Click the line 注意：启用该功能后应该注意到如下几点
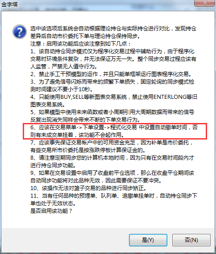Image resolution: width=216 pixels, height=254 pixels. 80,44
